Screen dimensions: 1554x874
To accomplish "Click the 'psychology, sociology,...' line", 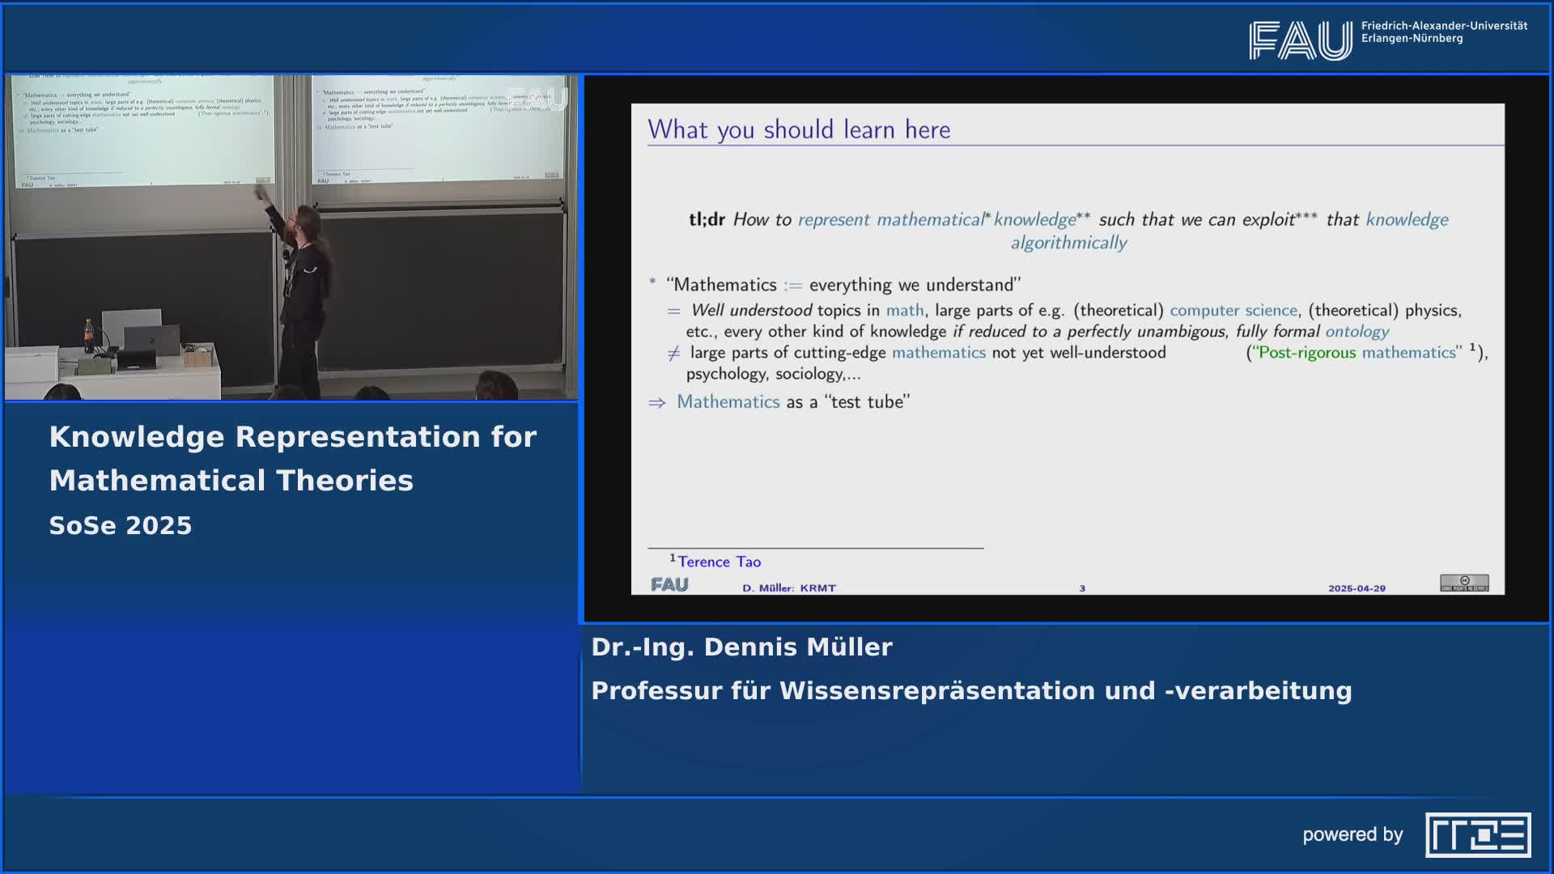I will (x=773, y=374).
